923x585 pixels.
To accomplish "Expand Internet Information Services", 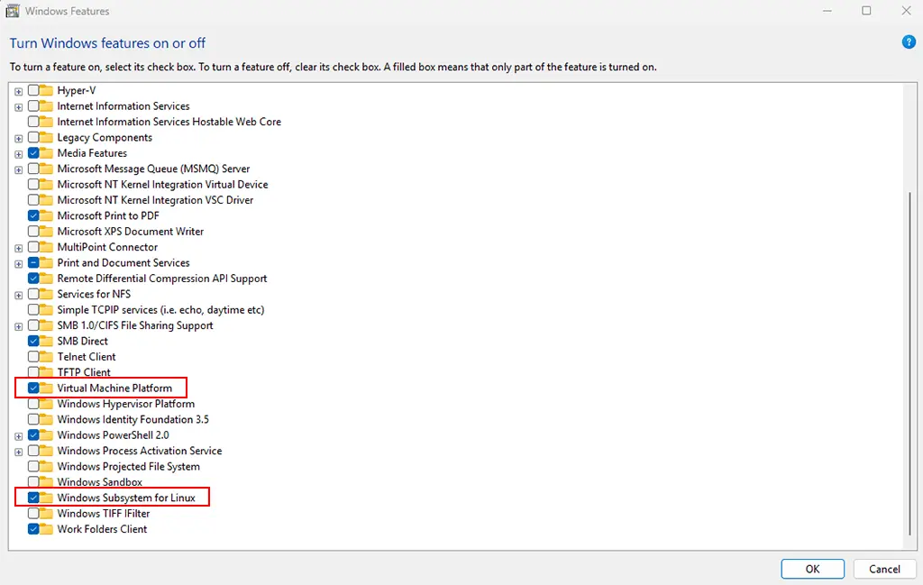I will pos(18,105).
